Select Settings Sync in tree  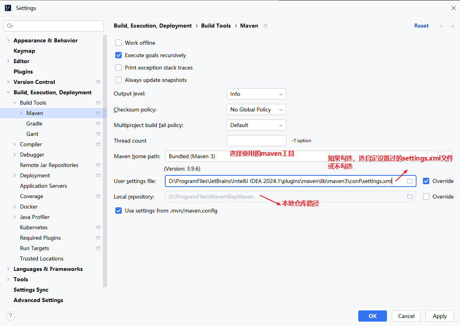tap(31, 290)
